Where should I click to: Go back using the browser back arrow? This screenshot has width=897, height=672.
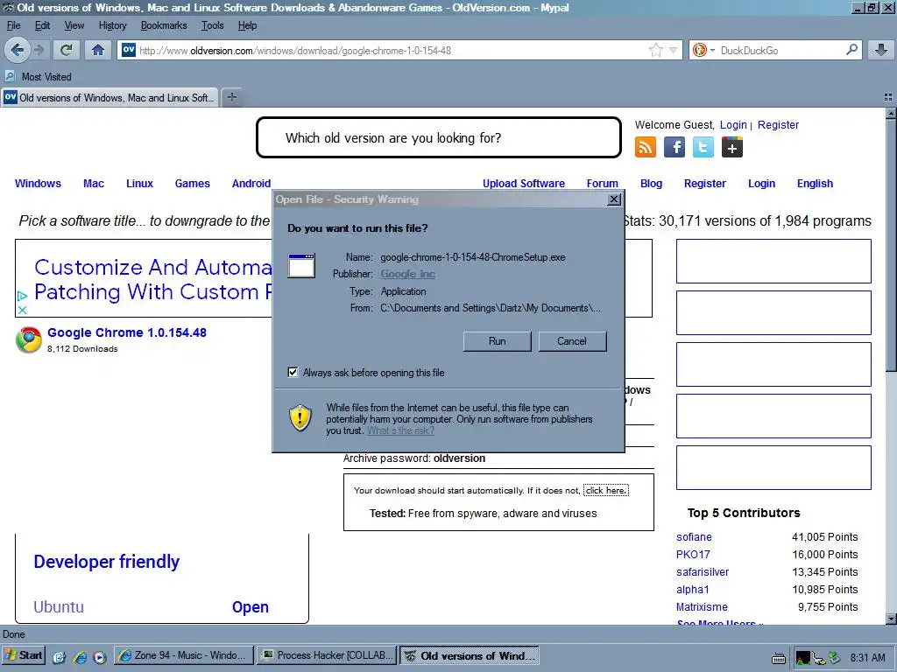(x=18, y=50)
